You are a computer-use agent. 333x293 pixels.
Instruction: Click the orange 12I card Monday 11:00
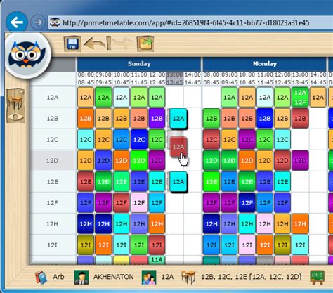click(265, 245)
